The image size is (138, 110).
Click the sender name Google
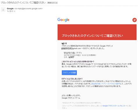click(10, 9)
